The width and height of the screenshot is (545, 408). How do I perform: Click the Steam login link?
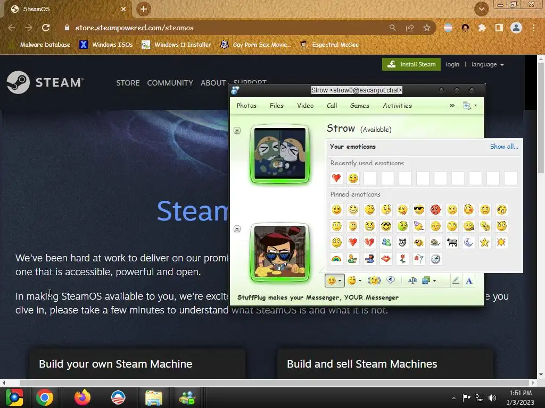452,64
